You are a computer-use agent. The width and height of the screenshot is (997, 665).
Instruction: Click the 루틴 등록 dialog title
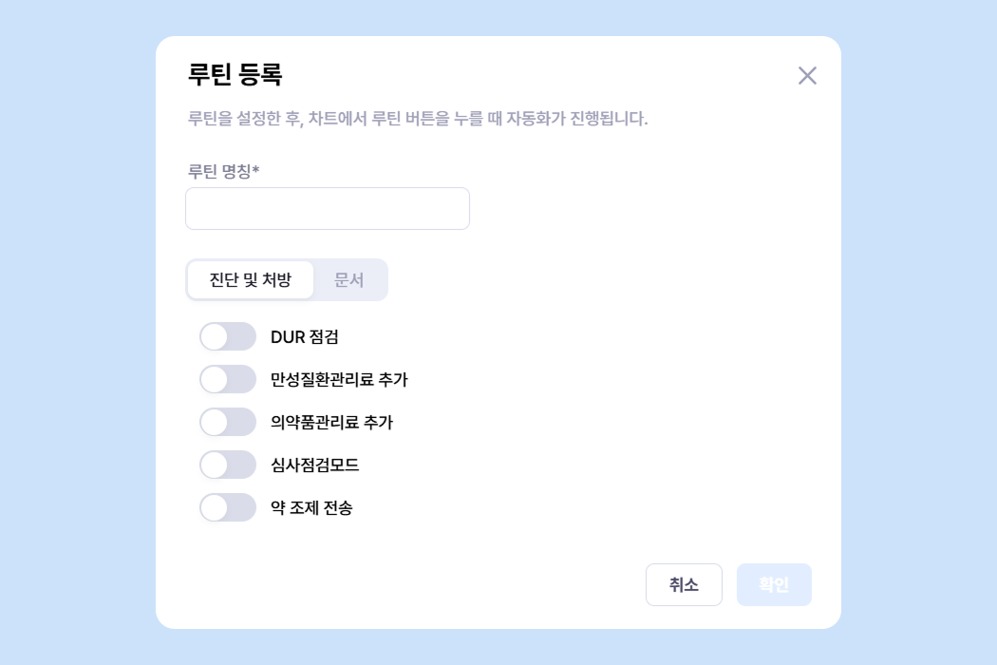(235, 74)
